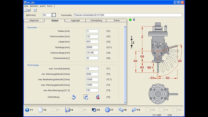This screenshot has width=208, height=117.
Task: Go forward with the F9 arrow
Action: click(134, 110)
